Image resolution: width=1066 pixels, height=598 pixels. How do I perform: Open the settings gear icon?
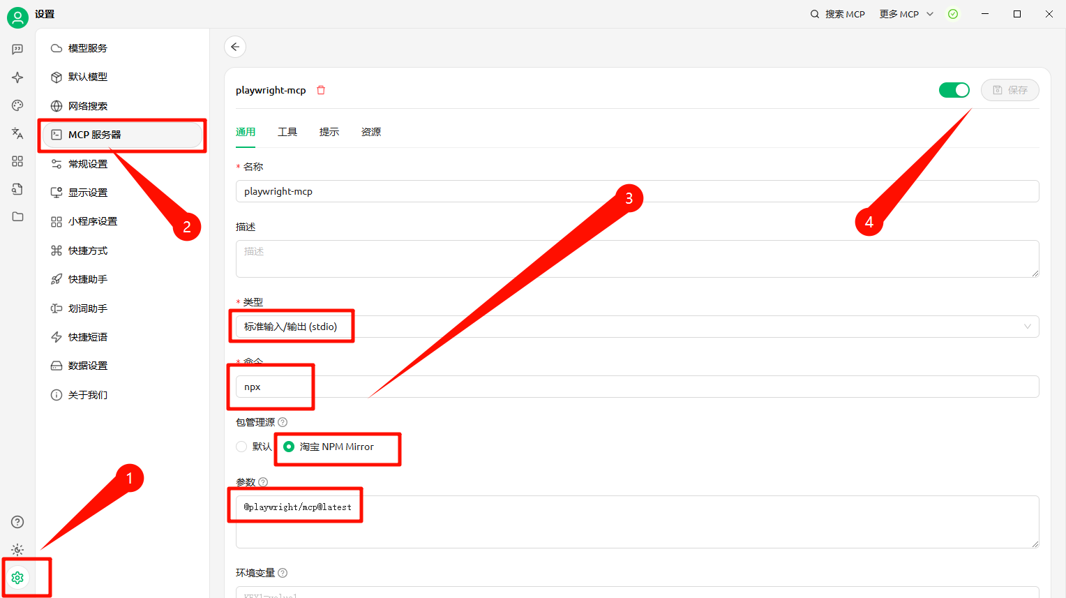click(17, 578)
